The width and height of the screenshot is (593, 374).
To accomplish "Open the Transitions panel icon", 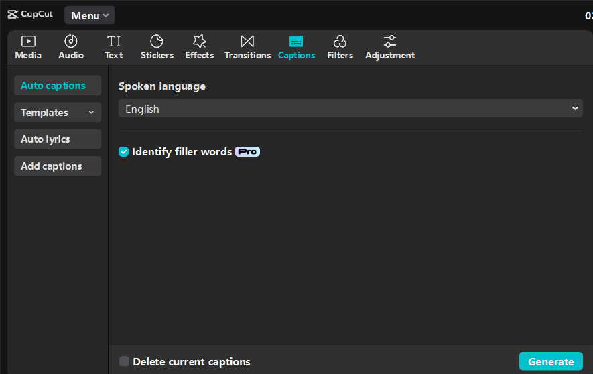I will [x=247, y=42].
